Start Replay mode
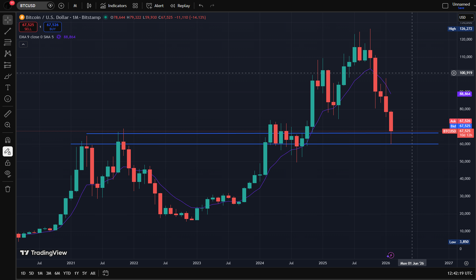 180,6
